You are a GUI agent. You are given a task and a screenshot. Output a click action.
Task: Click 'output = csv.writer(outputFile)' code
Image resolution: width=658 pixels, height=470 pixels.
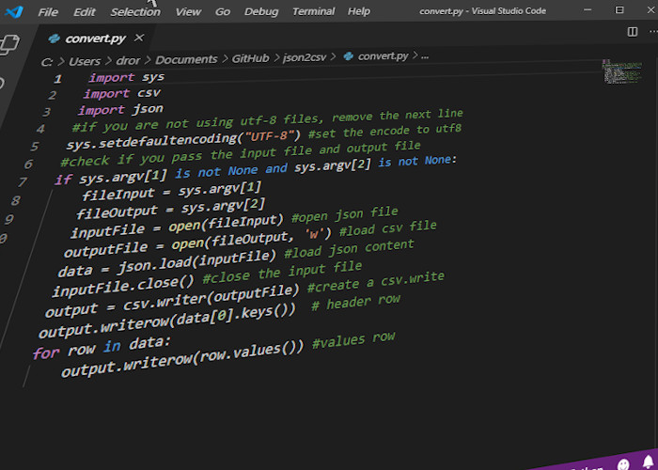click(172, 301)
